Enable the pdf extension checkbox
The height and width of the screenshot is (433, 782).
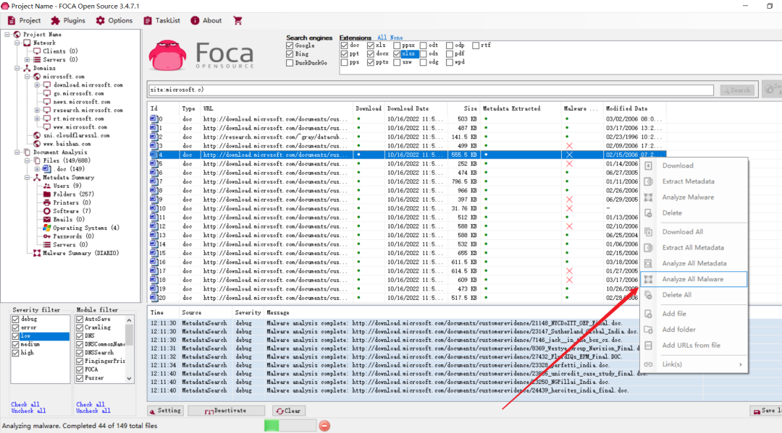tap(450, 53)
